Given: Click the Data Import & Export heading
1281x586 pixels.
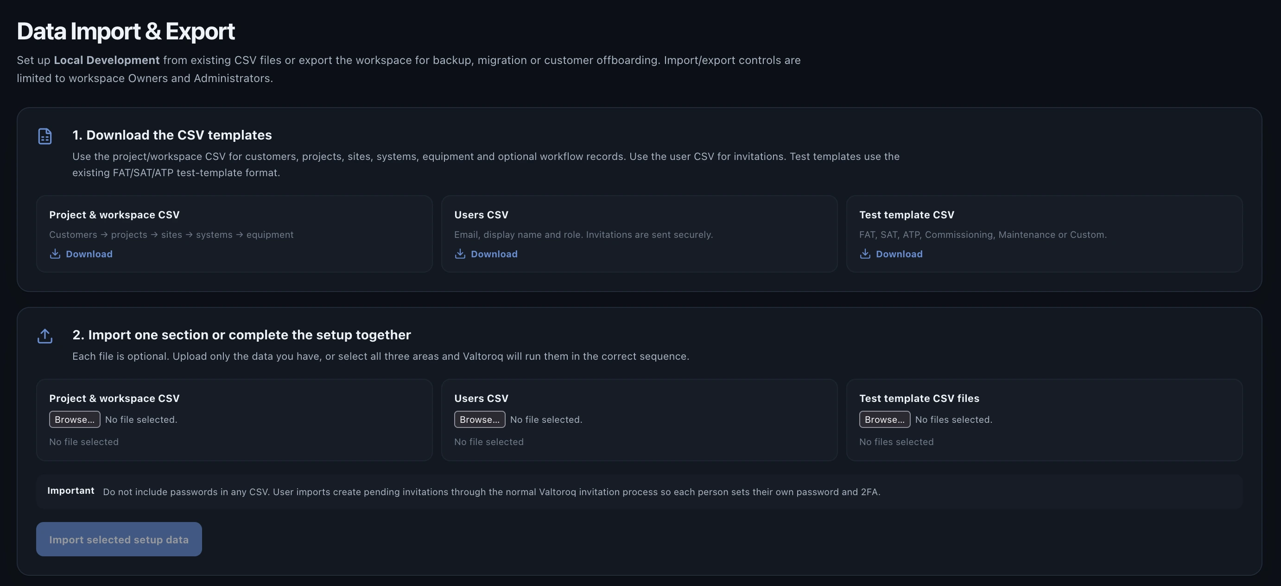Looking at the screenshot, I should 126,32.
